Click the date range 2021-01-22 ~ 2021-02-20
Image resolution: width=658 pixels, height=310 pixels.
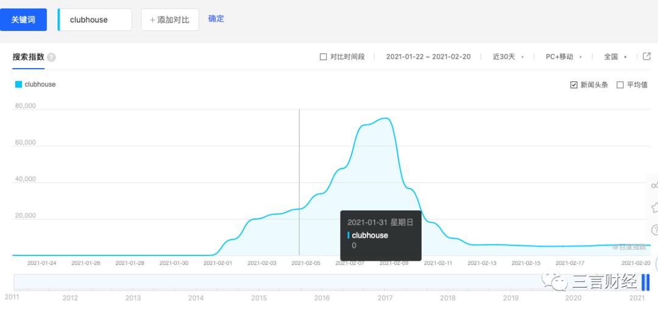(428, 57)
